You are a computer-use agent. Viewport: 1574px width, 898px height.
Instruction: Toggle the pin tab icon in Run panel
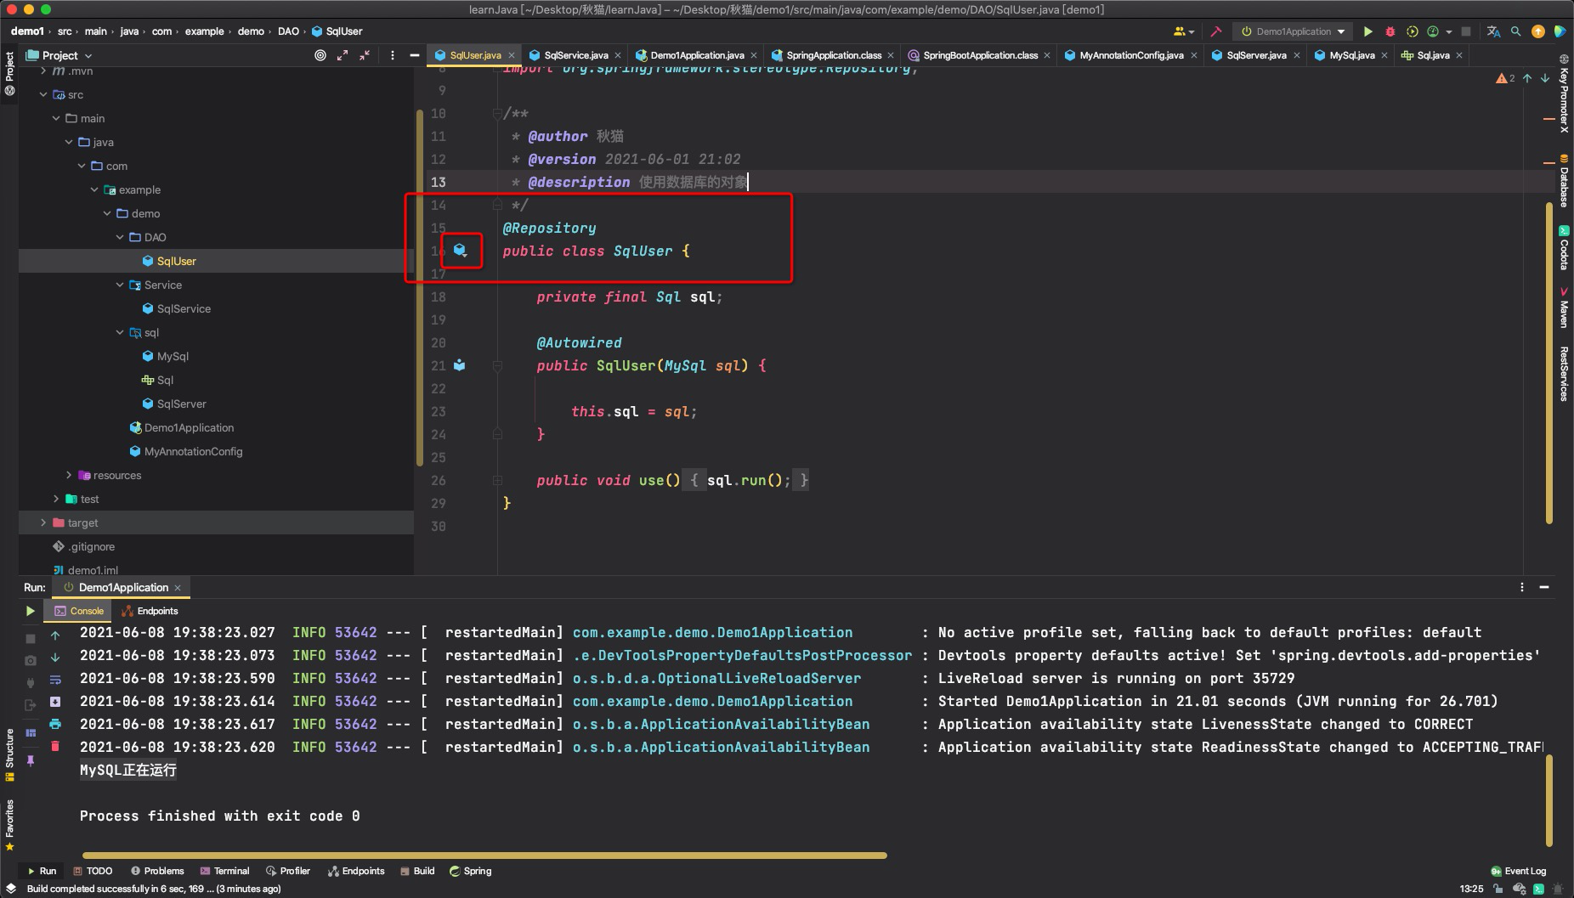[x=31, y=760]
